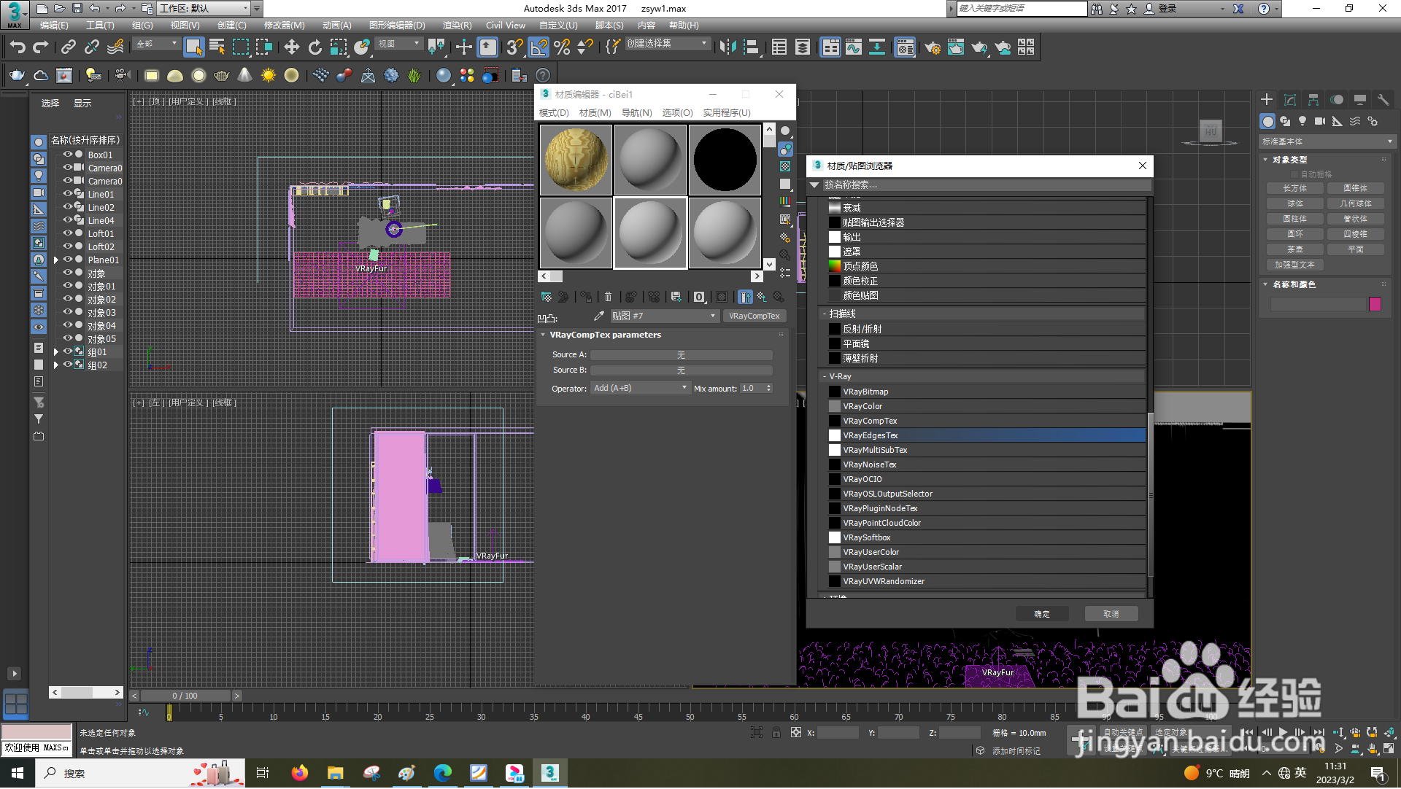Collapse the V-Ray maps group

825,376
